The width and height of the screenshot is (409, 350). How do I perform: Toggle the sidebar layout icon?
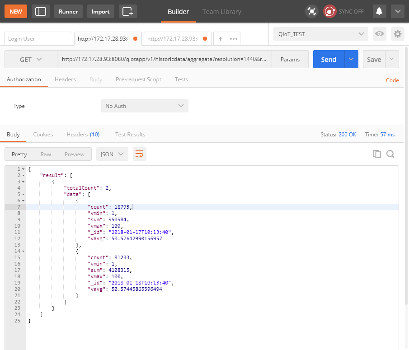[x=41, y=11]
